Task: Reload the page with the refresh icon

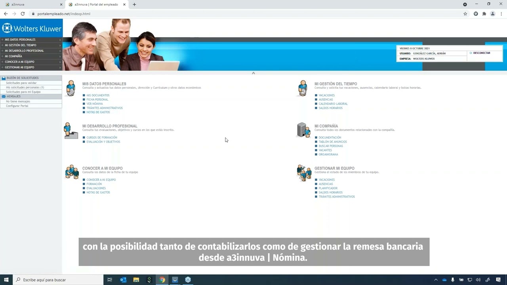Action: [x=23, y=14]
